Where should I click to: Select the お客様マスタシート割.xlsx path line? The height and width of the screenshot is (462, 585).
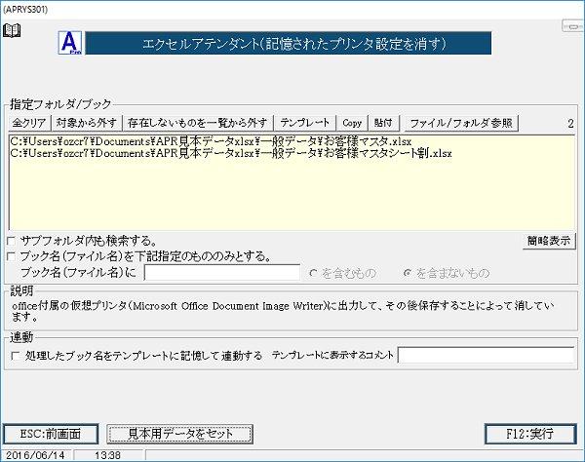(x=231, y=154)
